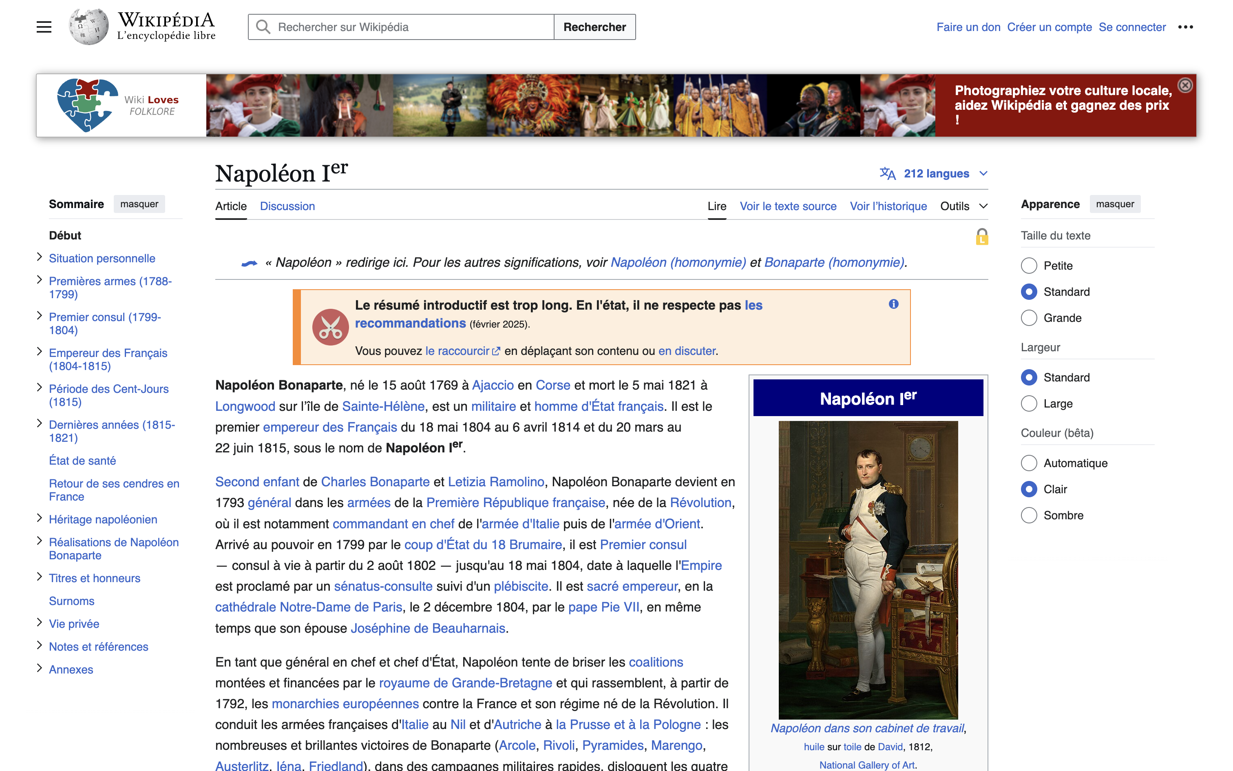Screen dimensions: 1233x771
Task: Open the hamburger main menu
Action: [44, 27]
